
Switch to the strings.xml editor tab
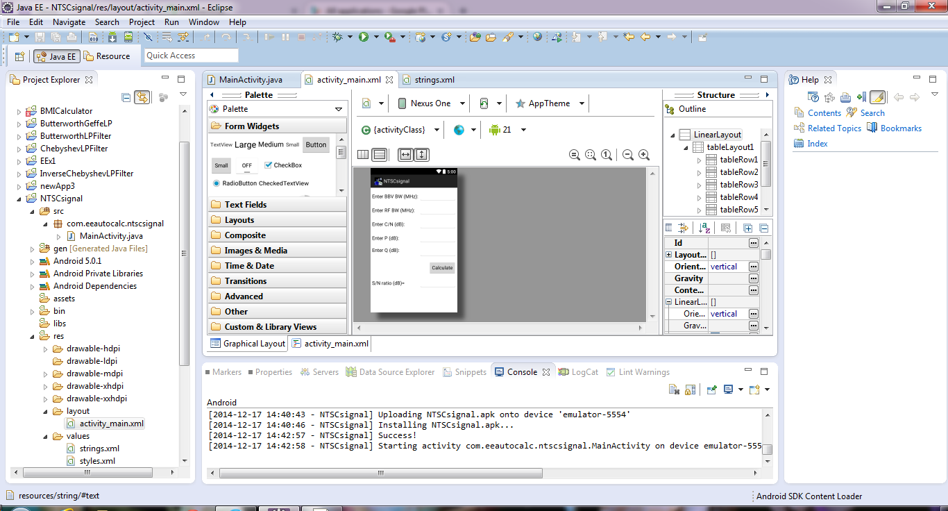point(434,80)
